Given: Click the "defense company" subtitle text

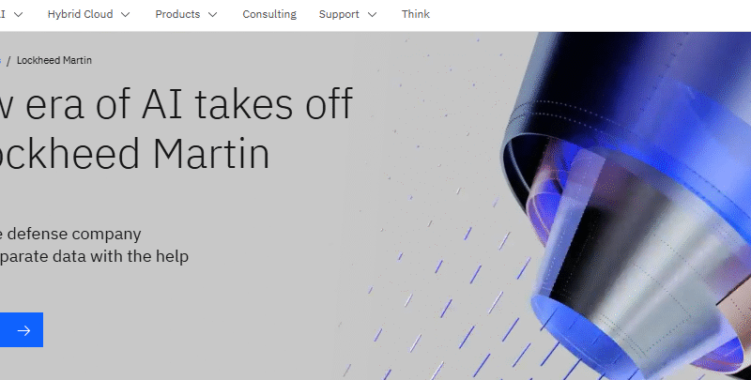Looking at the screenshot, I should [x=74, y=234].
